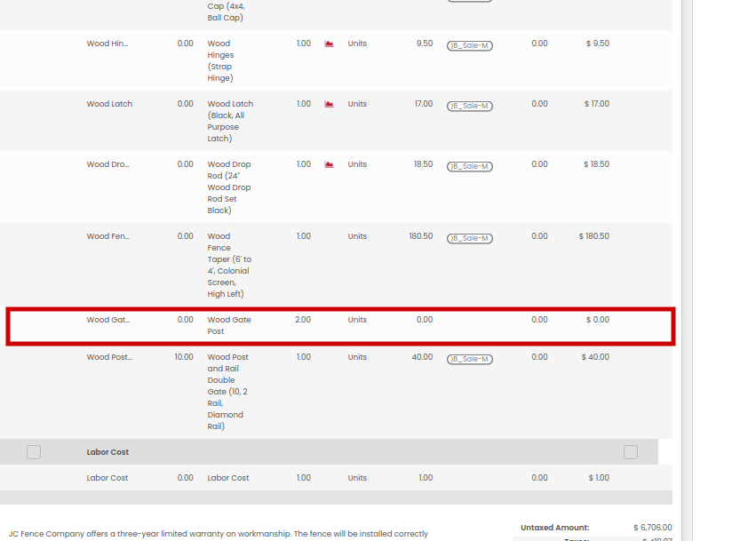
Task: Click red forecast icon in Wood Drop Rod row
Action: (x=329, y=164)
